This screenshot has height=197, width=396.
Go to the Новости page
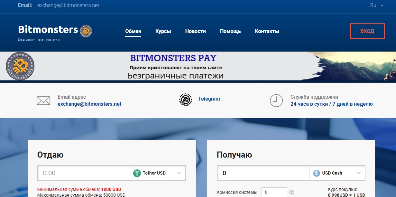[x=195, y=31]
